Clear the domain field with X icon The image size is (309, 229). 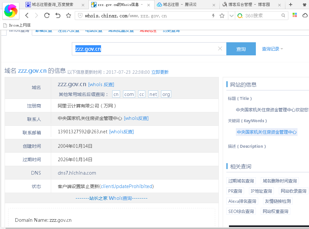point(220,48)
